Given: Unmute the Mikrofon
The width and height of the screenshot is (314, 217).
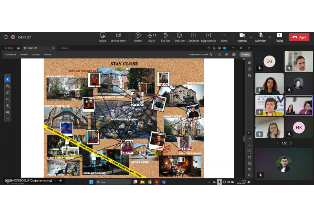Looking at the screenshot, I should pos(261,37).
